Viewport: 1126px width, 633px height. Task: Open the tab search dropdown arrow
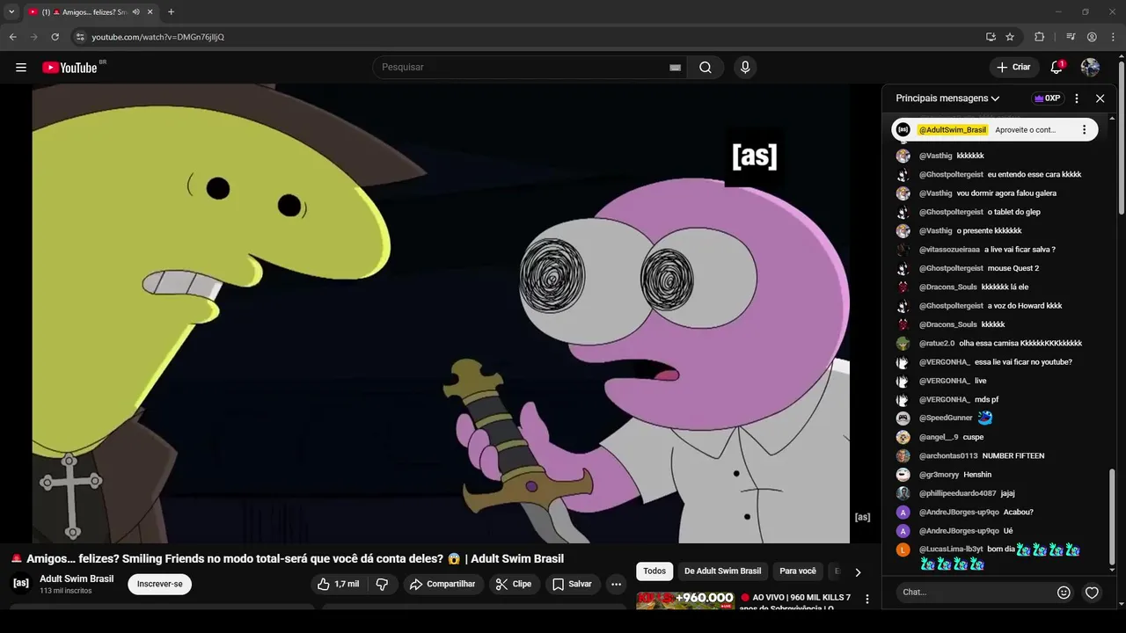point(11,12)
